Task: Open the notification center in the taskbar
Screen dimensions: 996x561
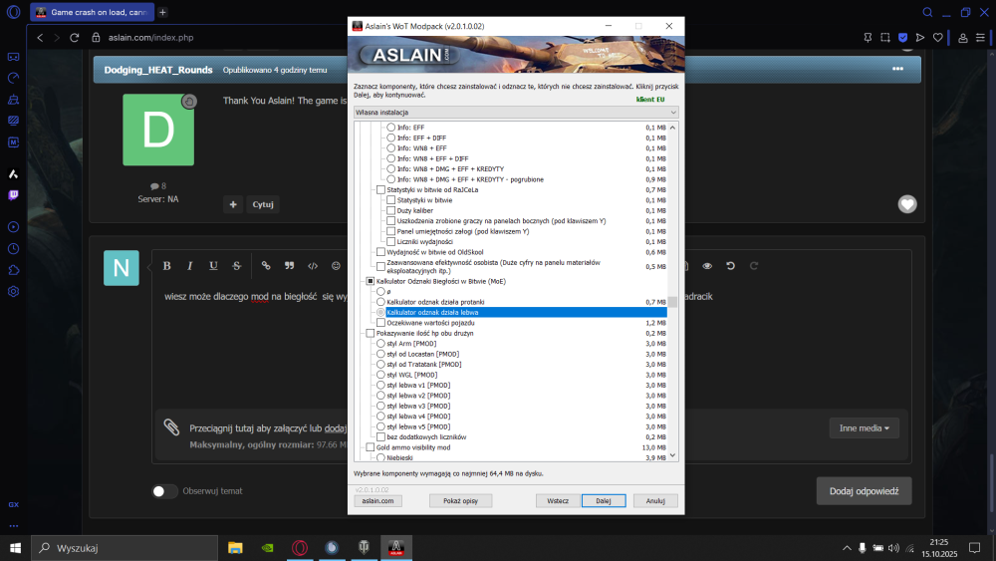Action: (974, 548)
